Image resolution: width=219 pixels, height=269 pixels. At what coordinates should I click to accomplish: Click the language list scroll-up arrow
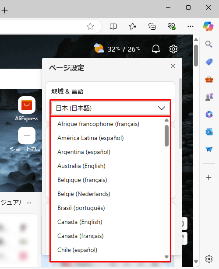tap(166, 120)
